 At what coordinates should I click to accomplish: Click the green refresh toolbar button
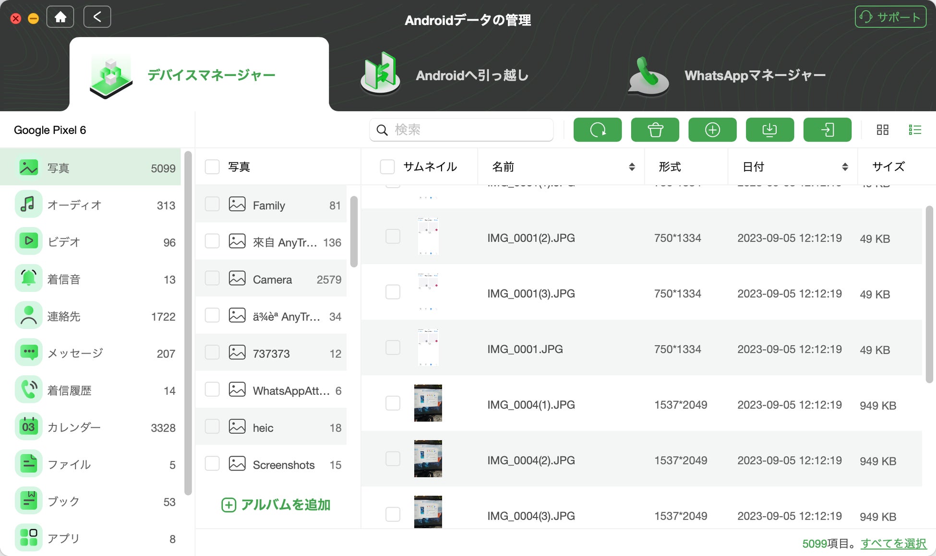[x=597, y=130]
